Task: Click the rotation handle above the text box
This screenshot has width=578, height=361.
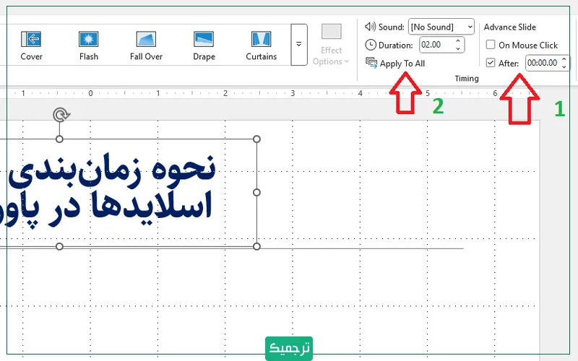Action: [x=61, y=115]
